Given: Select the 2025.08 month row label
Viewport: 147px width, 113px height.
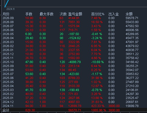Looking at the screenshot, I should point(8,70).
